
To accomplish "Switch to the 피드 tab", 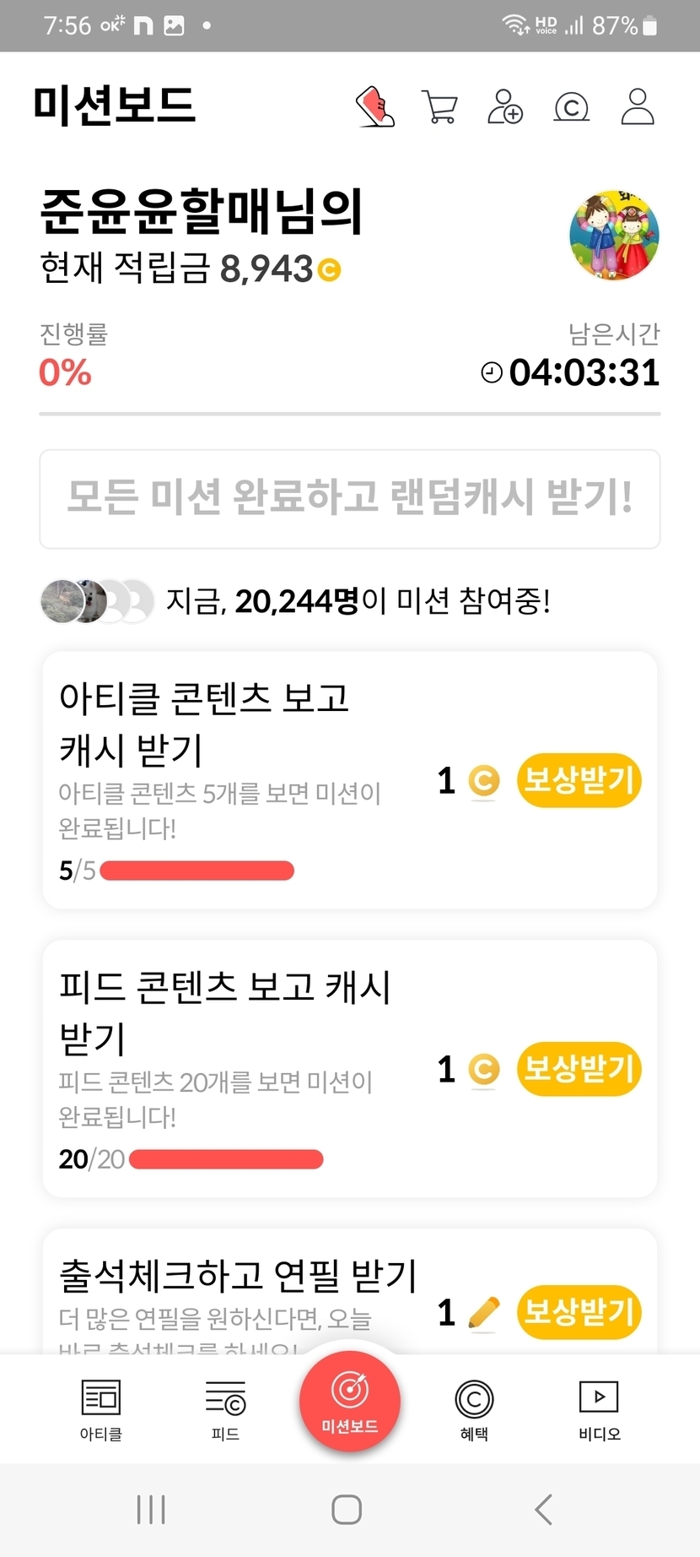I will 225,1409.
